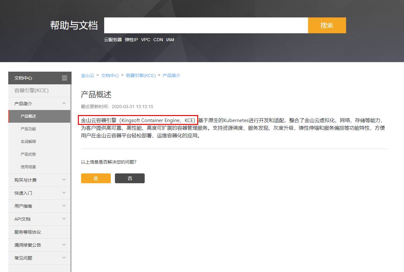Click the search input field

tap(206, 25)
